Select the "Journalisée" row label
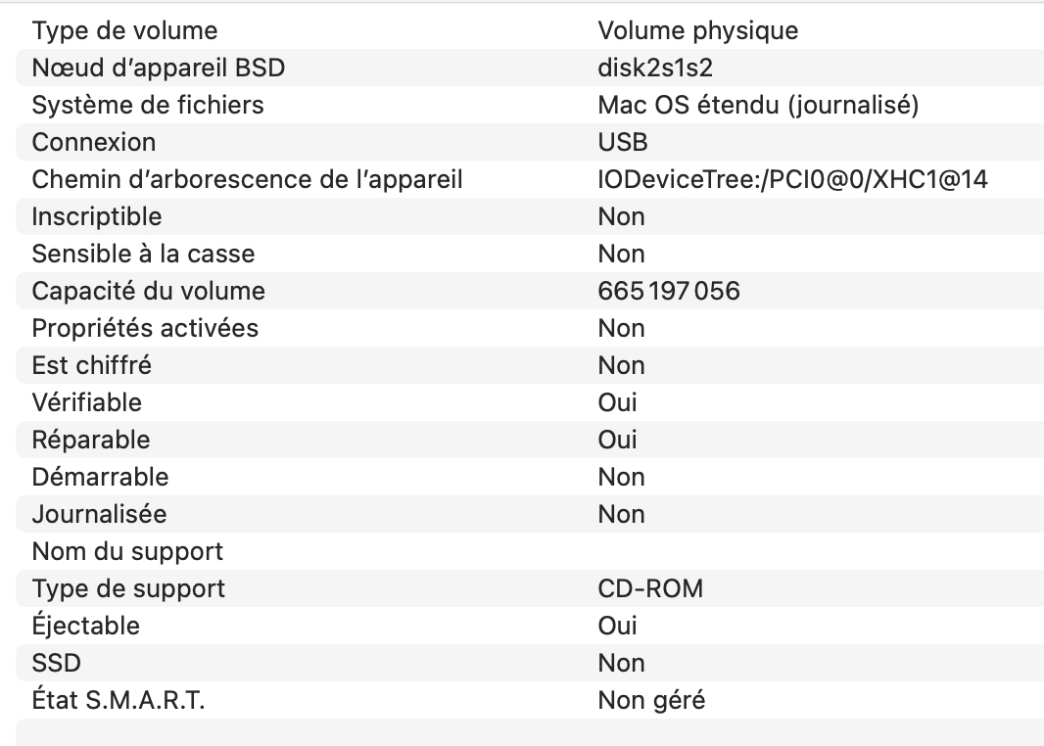1044x746 pixels. [x=99, y=514]
